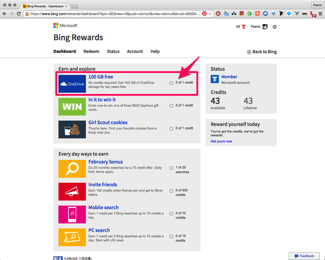
Task: Open the February bonus link
Action: click(x=106, y=162)
